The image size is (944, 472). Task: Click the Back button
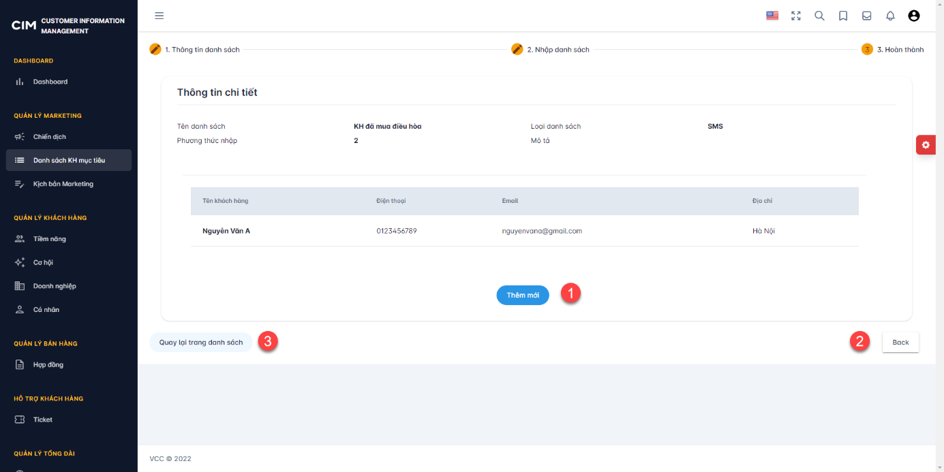pos(900,342)
